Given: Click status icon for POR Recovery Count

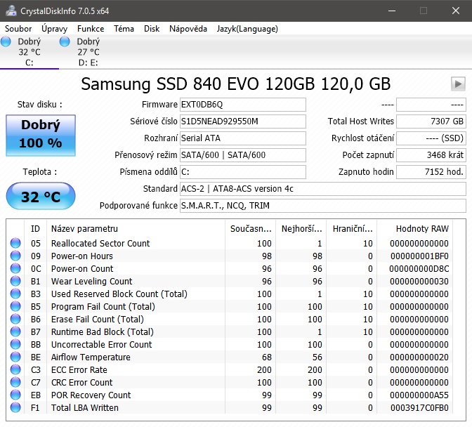Looking at the screenshot, I should tap(15, 395).
